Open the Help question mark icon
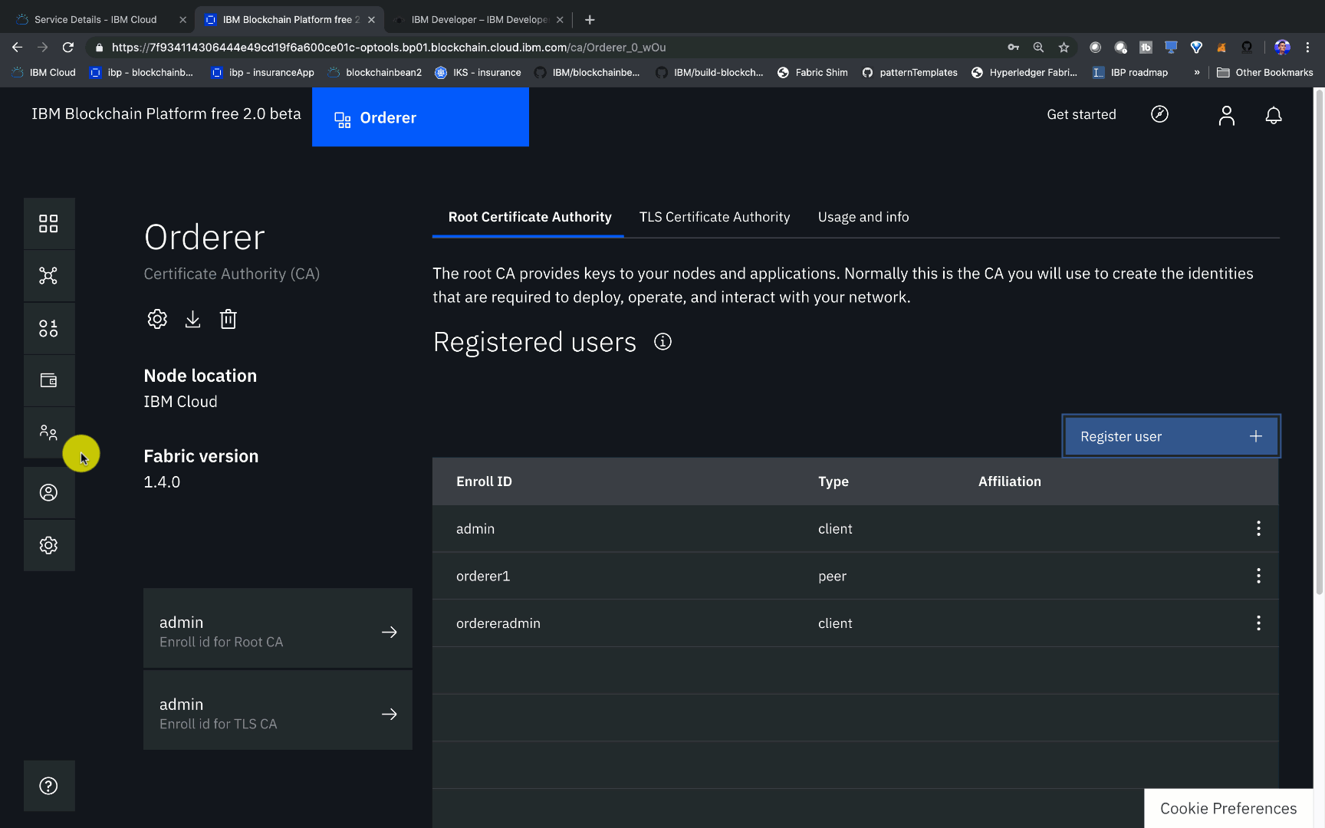 48,786
